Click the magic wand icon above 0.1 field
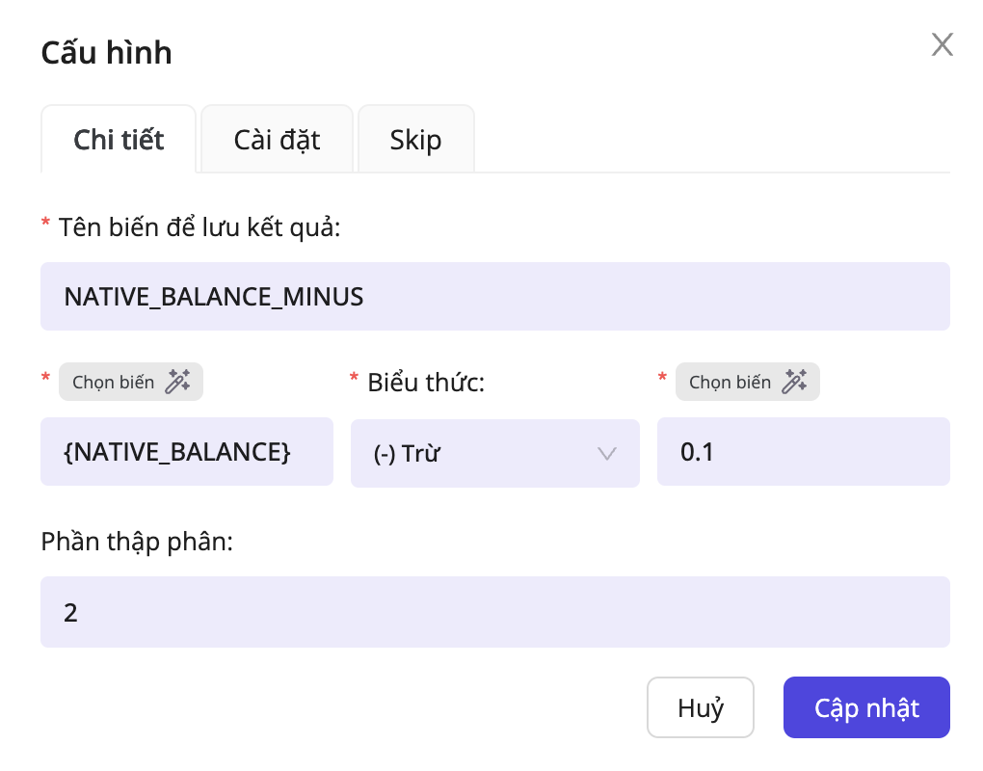This screenshot has width=983, height=771. tap(794, 382)
